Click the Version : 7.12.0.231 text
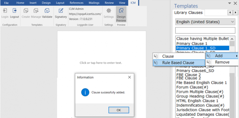Viewport: 239px width, 118px height. click(x=80, y=19)
